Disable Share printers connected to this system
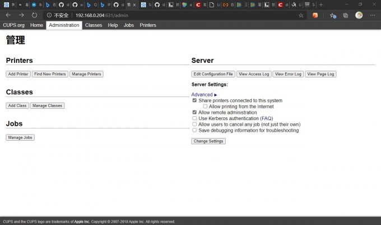The width and height of the screenshot is (381, 225). [x=194, y=100]
